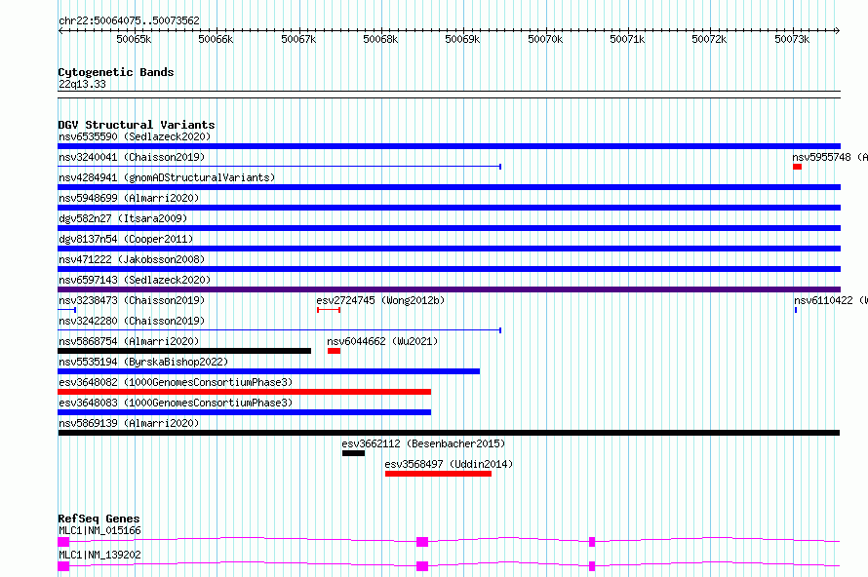Open variant label nsv5868754 (Almarri2020)
Viewport: 868px width, 577px height.
(x=129, y=341)
